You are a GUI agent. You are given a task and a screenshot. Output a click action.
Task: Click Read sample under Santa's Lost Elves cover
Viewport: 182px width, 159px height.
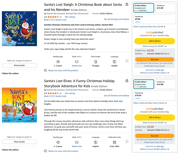pos(19,142)
